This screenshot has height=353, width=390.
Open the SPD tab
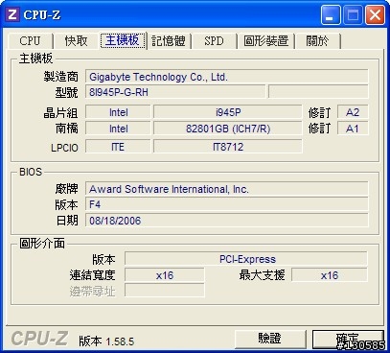(x=214, y=41)
